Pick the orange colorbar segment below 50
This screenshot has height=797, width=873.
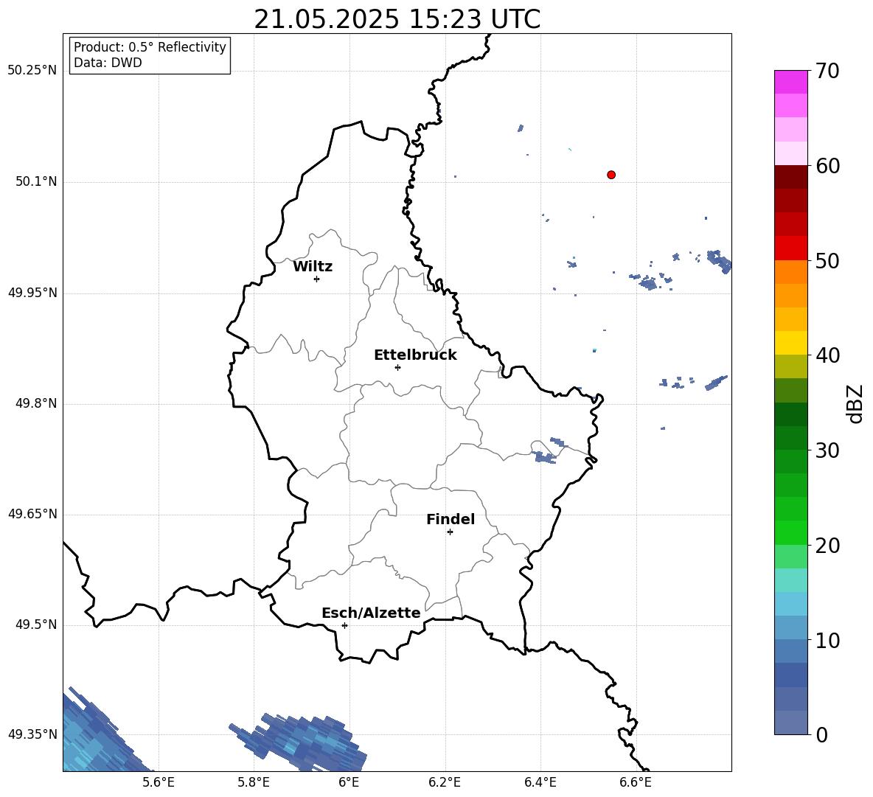(x=790, y=272)
